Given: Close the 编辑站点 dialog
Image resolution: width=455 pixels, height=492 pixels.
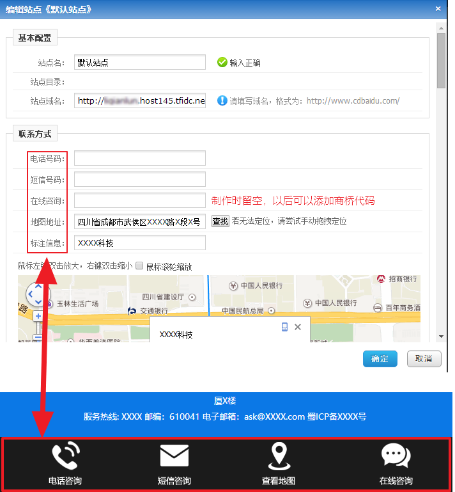Looking at the screenshot, I should (438, 9).
